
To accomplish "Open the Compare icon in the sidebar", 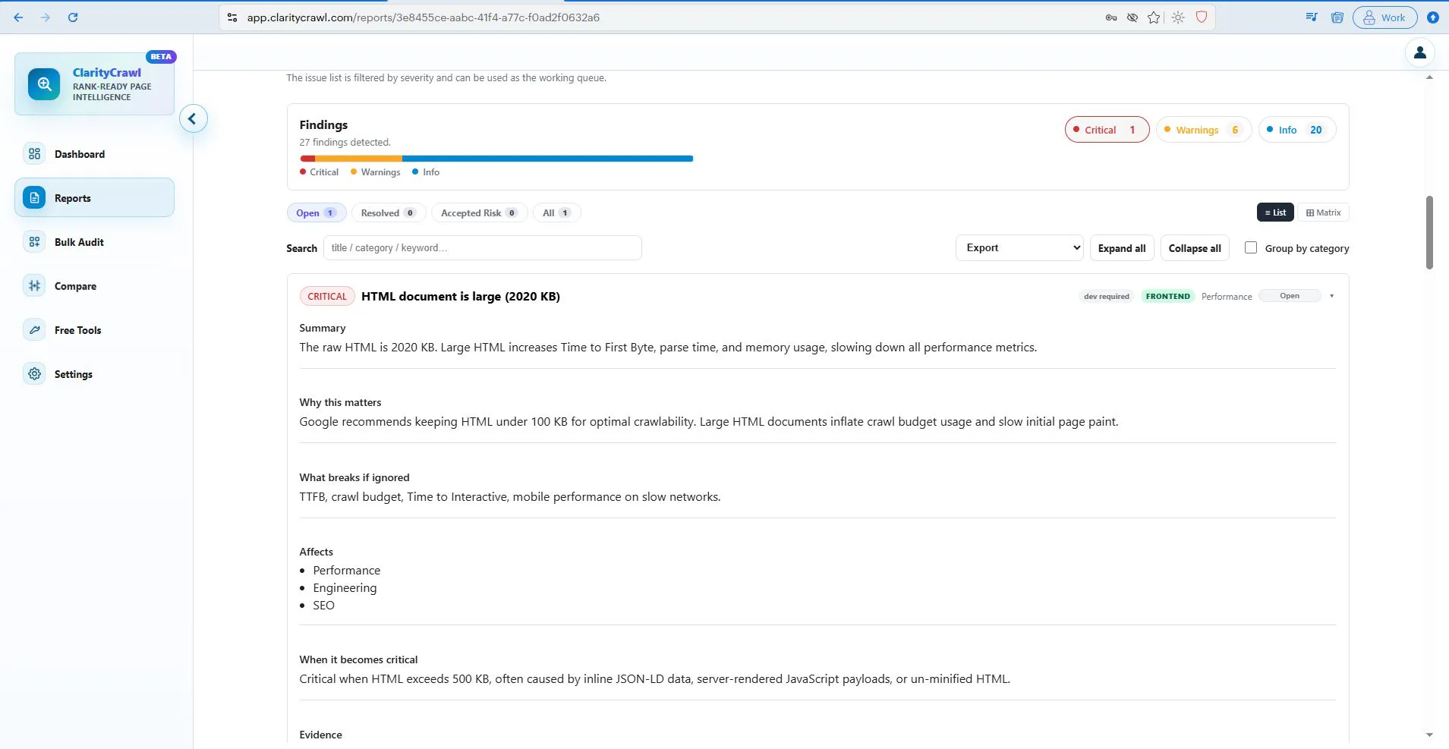I will (34, 286).
